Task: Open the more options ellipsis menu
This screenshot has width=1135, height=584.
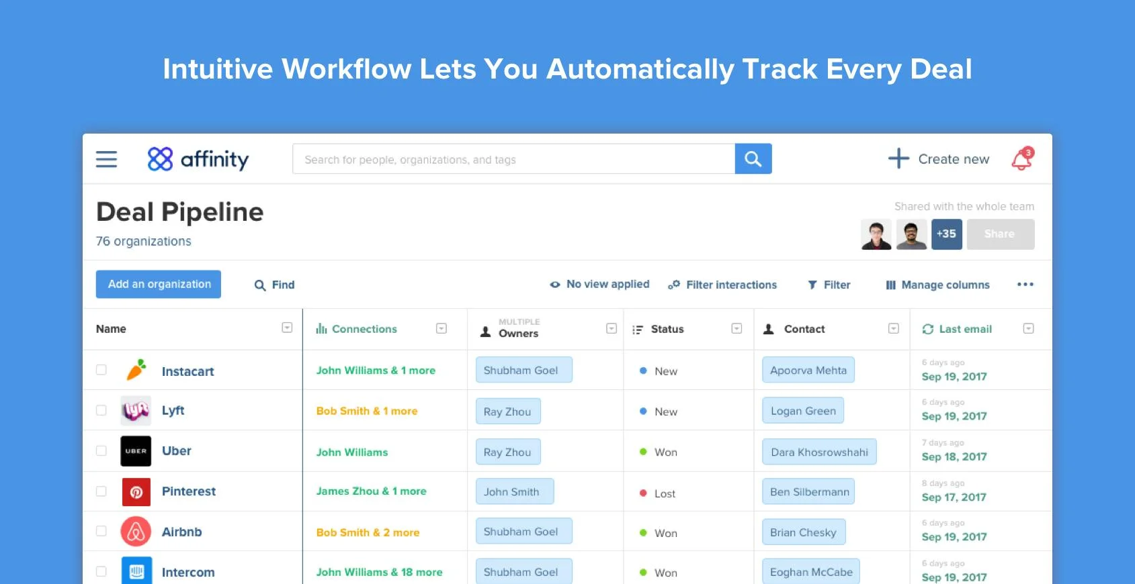Action: click(1025, 285)
